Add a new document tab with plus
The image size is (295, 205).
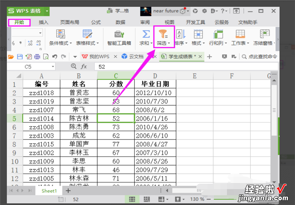pyautogui.click(x=209, y=57)
